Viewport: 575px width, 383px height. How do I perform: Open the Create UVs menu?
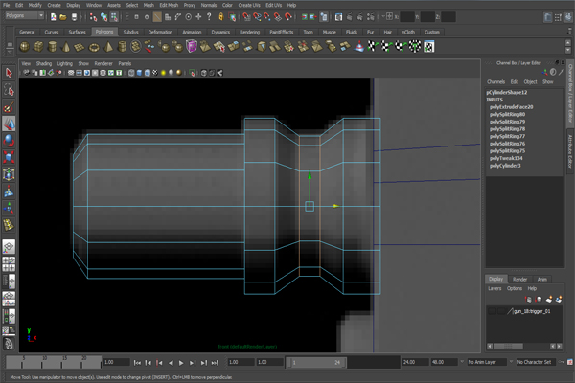(249, 5)
